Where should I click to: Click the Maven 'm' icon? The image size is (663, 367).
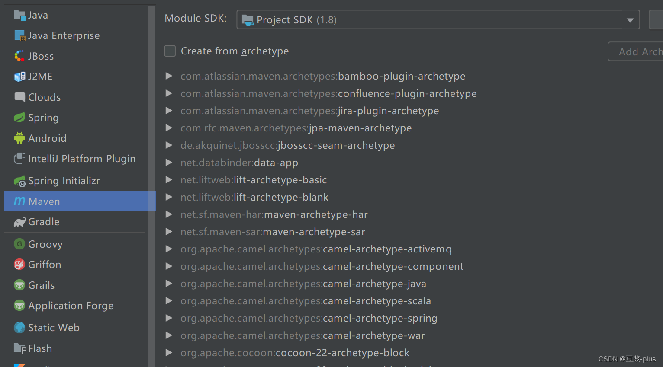click(x=19, y=201)
